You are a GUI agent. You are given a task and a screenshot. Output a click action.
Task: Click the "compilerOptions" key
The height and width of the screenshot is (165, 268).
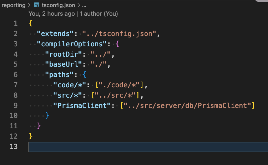72,44
